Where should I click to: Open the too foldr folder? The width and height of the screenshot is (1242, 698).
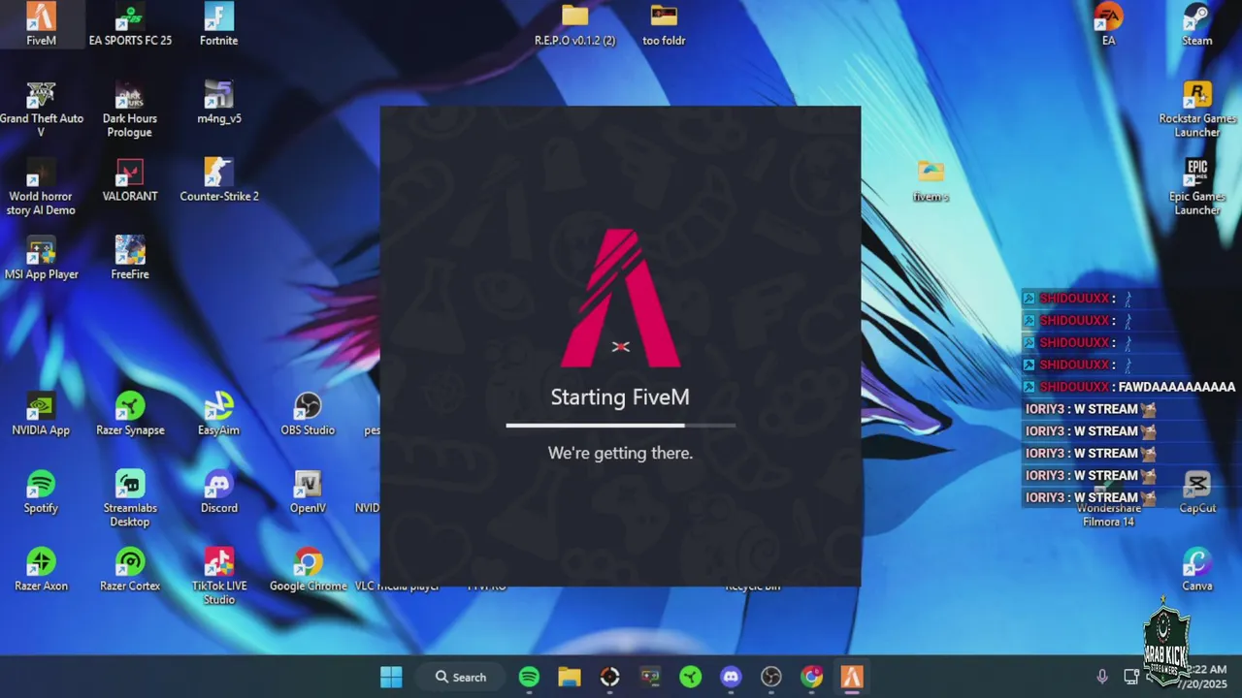pyautogui.click(x=664, y=24)
